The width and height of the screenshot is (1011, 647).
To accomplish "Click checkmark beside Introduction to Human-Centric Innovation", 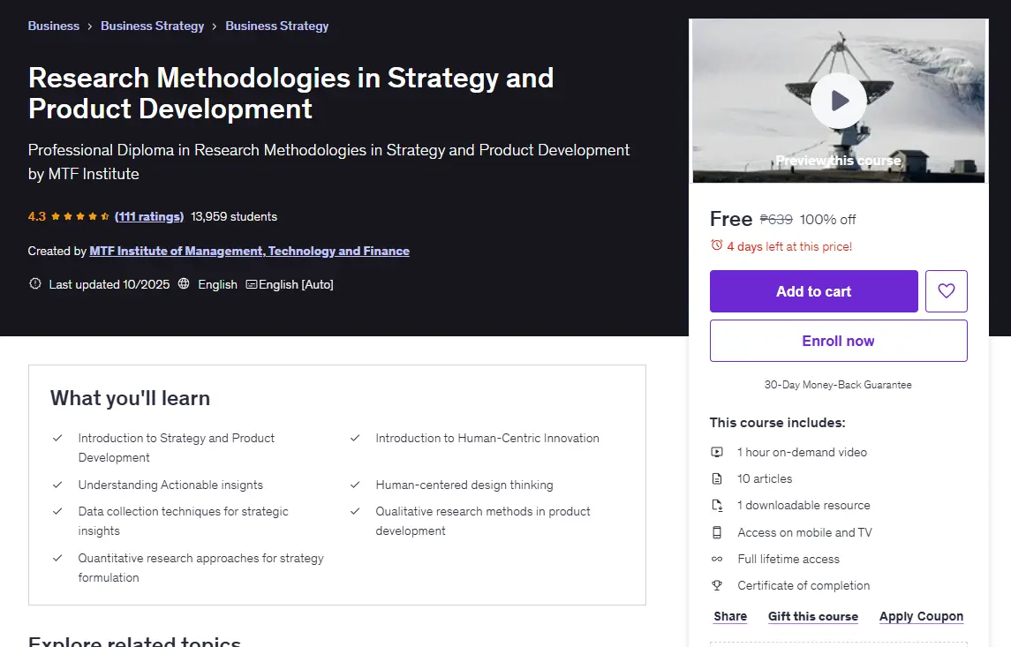I will point(355,438).
